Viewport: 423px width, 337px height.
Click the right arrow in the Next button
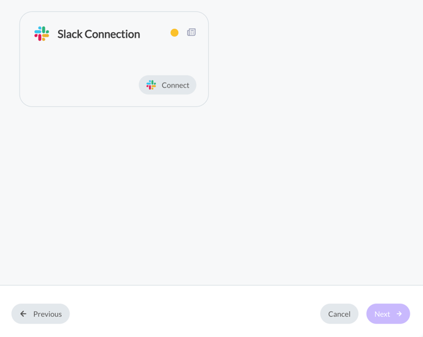point(399,314)
